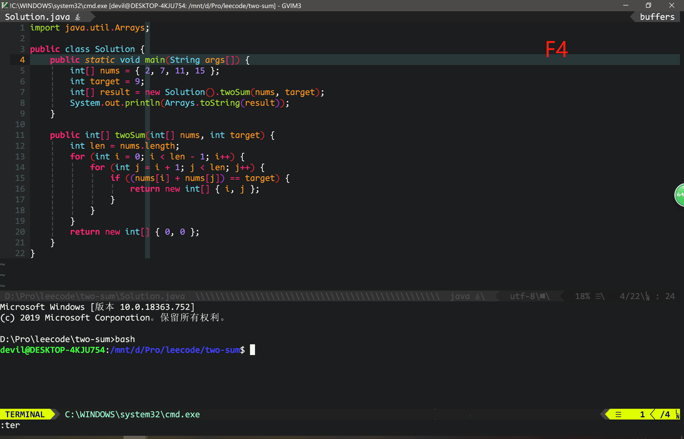
Task: Click the LN symbol in yellow terminal statusline
Action: [x=677, y=415]
